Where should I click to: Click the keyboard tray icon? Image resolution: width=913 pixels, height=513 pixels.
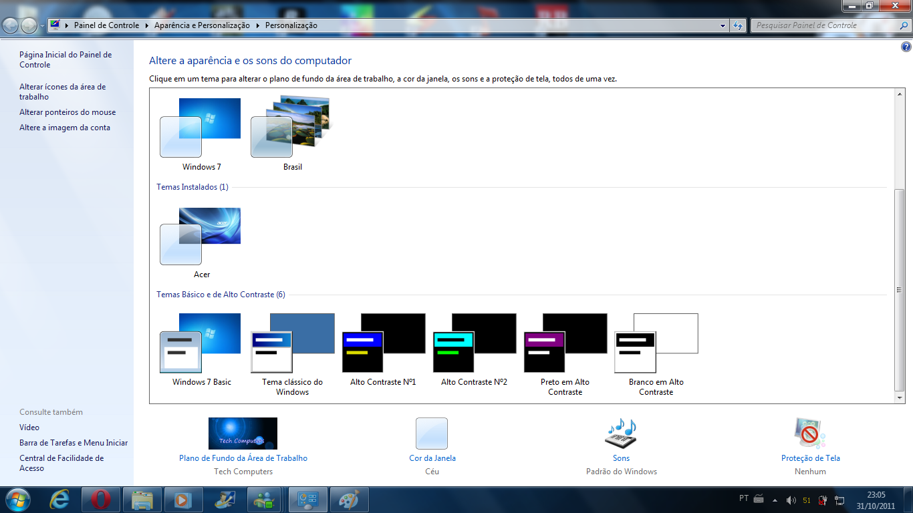[759, 499]
